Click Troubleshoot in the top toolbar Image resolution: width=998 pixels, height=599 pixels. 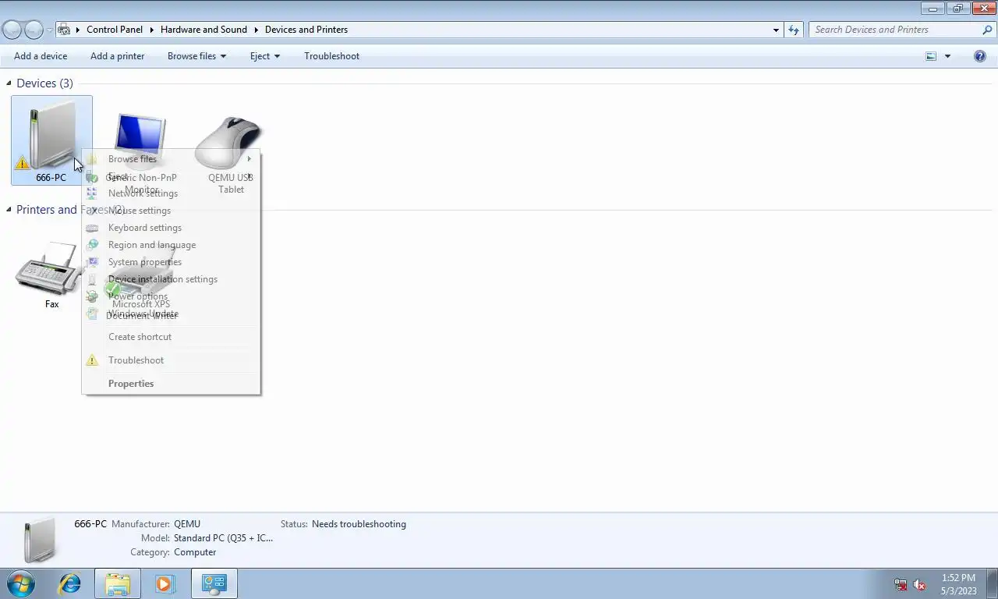[332, 56]
